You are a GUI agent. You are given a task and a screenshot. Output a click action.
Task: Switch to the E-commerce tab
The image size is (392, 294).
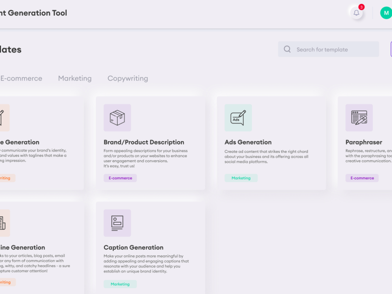[21, 78]
